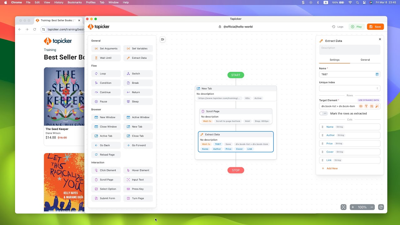
Task: Choose the New Window browser action
Action: pyautogui.click(x=106, y=117)
